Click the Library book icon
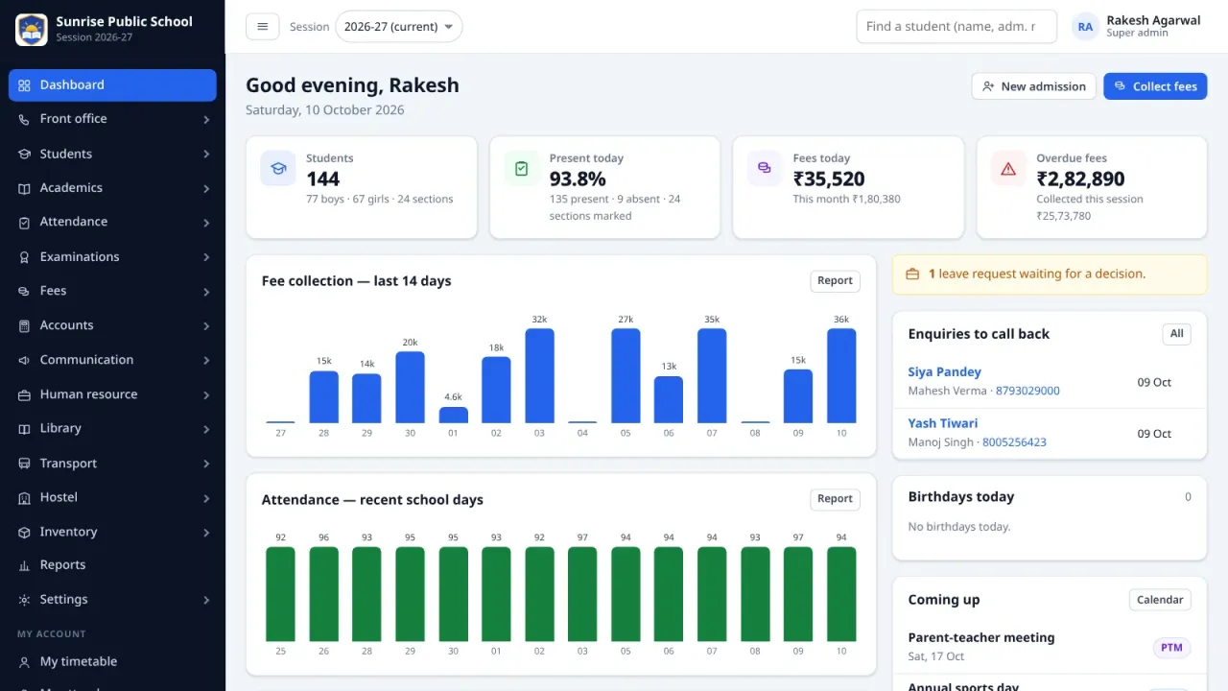This screenshot has height=691, width=1228. [x=24, y=428]
